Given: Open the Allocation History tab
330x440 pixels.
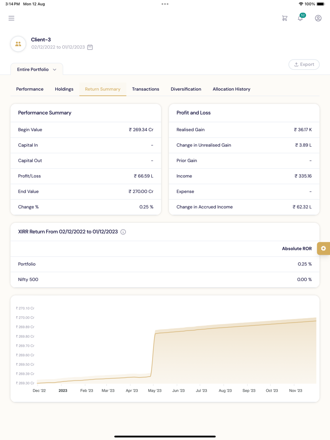Looking at the screenshot, I should [231, 89].
